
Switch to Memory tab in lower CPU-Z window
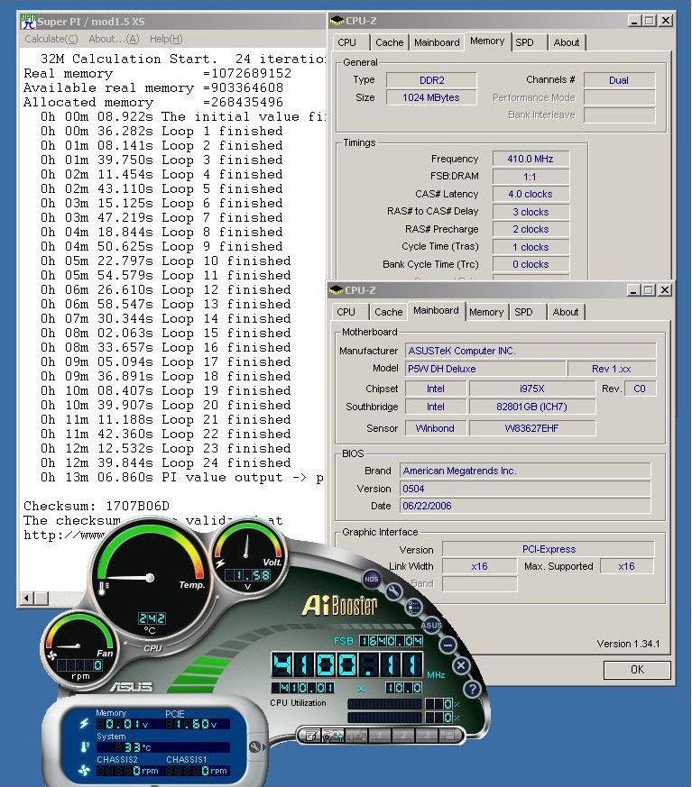(x=486, y=312)
